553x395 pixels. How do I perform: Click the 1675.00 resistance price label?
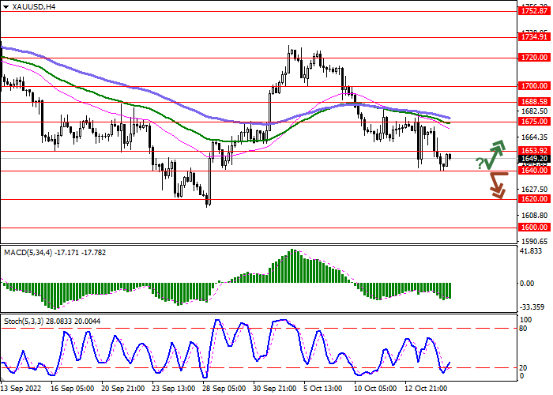tap(534, 122)
